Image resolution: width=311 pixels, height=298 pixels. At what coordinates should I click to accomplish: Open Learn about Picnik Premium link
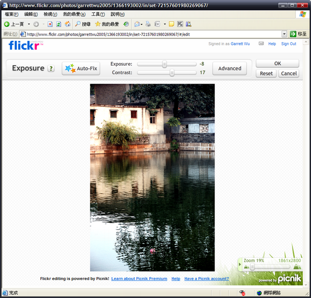139,279
